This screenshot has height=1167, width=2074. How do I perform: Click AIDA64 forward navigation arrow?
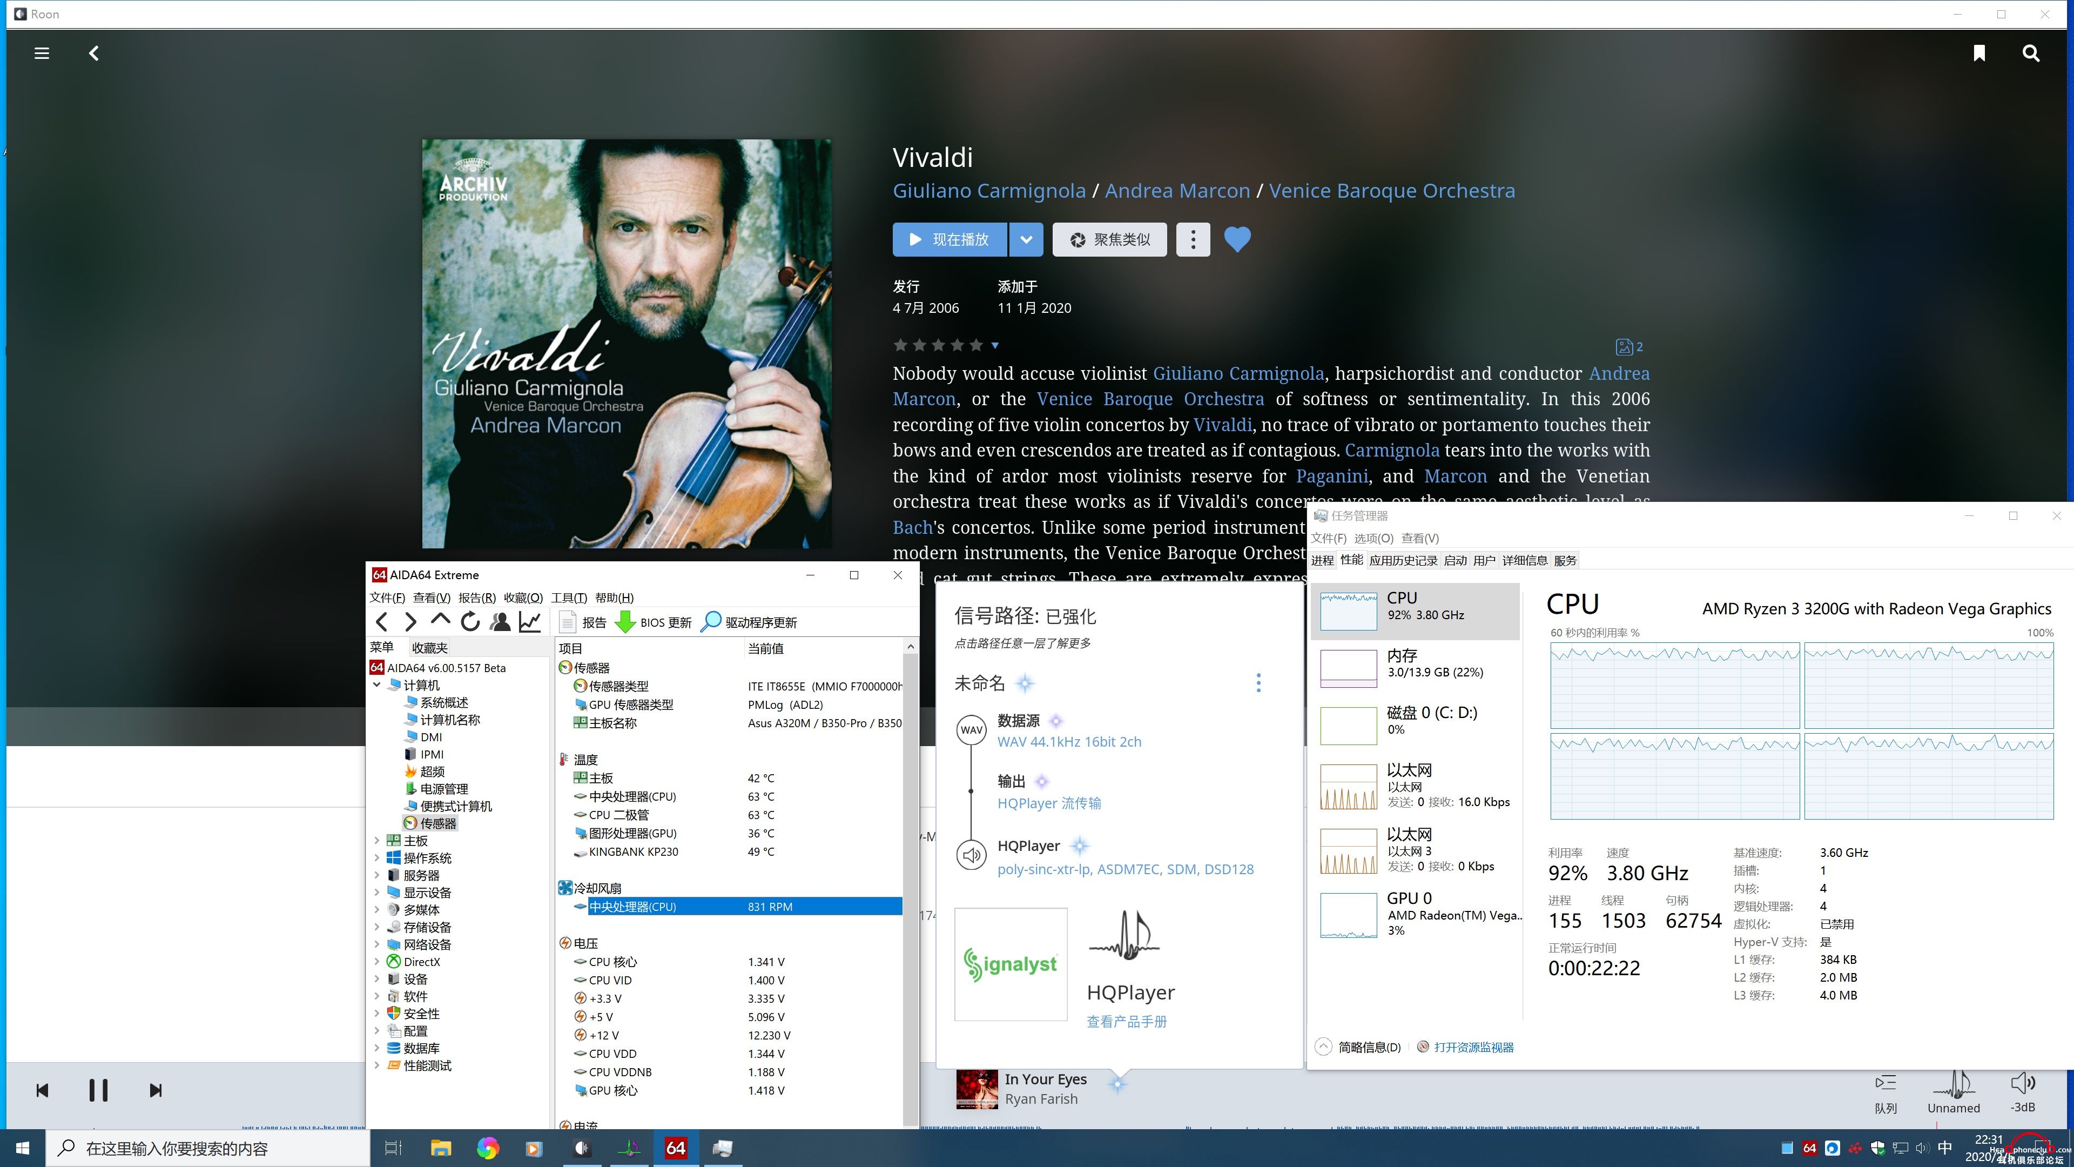click(x=410, y=622)
